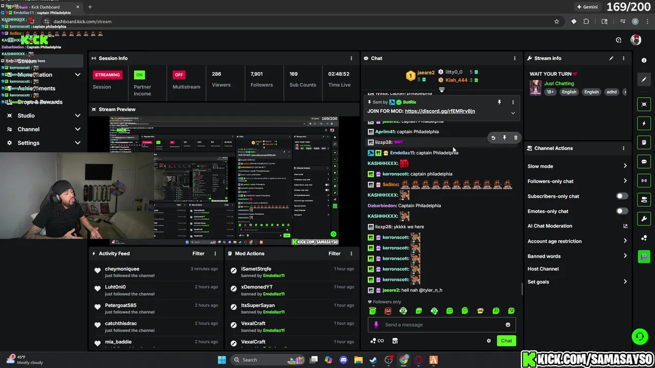Click the STREAMING session badge
Image resolution: width=655 pixels, height=368 pixels.
[107, 75]
